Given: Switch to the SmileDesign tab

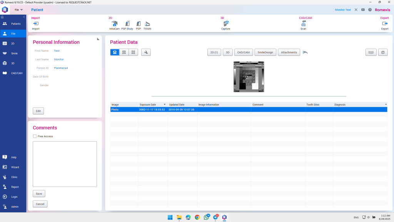Looking at the screenshot, I should point(265,52).
